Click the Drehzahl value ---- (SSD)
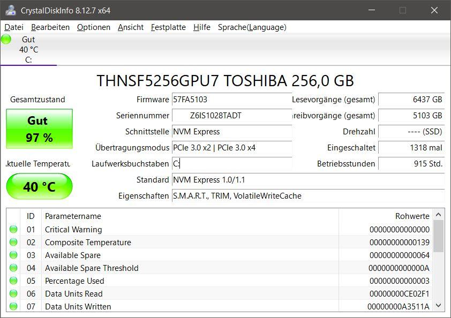 pyautogui.click(x=411, y=132)
